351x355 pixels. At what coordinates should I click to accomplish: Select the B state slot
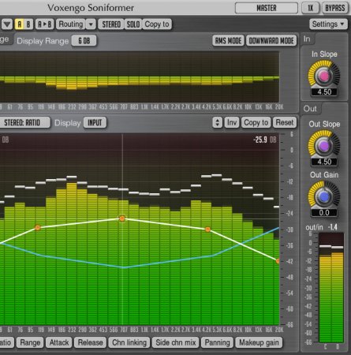tap(28, 24)
